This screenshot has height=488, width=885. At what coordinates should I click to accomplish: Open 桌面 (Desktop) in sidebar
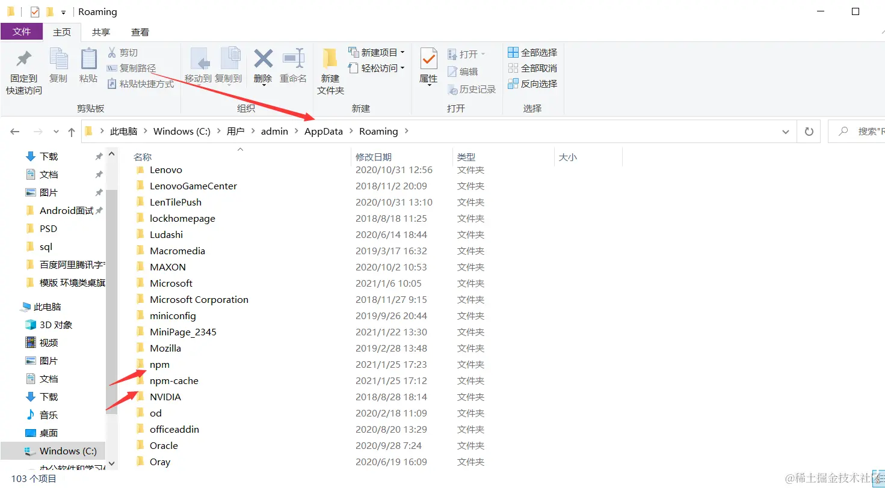[42, 433]
